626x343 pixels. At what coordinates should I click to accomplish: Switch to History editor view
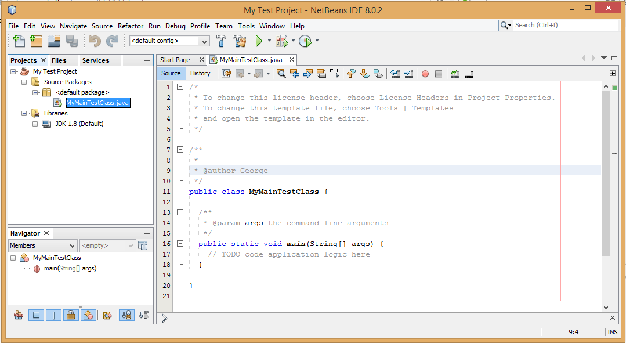pos(200,73)
